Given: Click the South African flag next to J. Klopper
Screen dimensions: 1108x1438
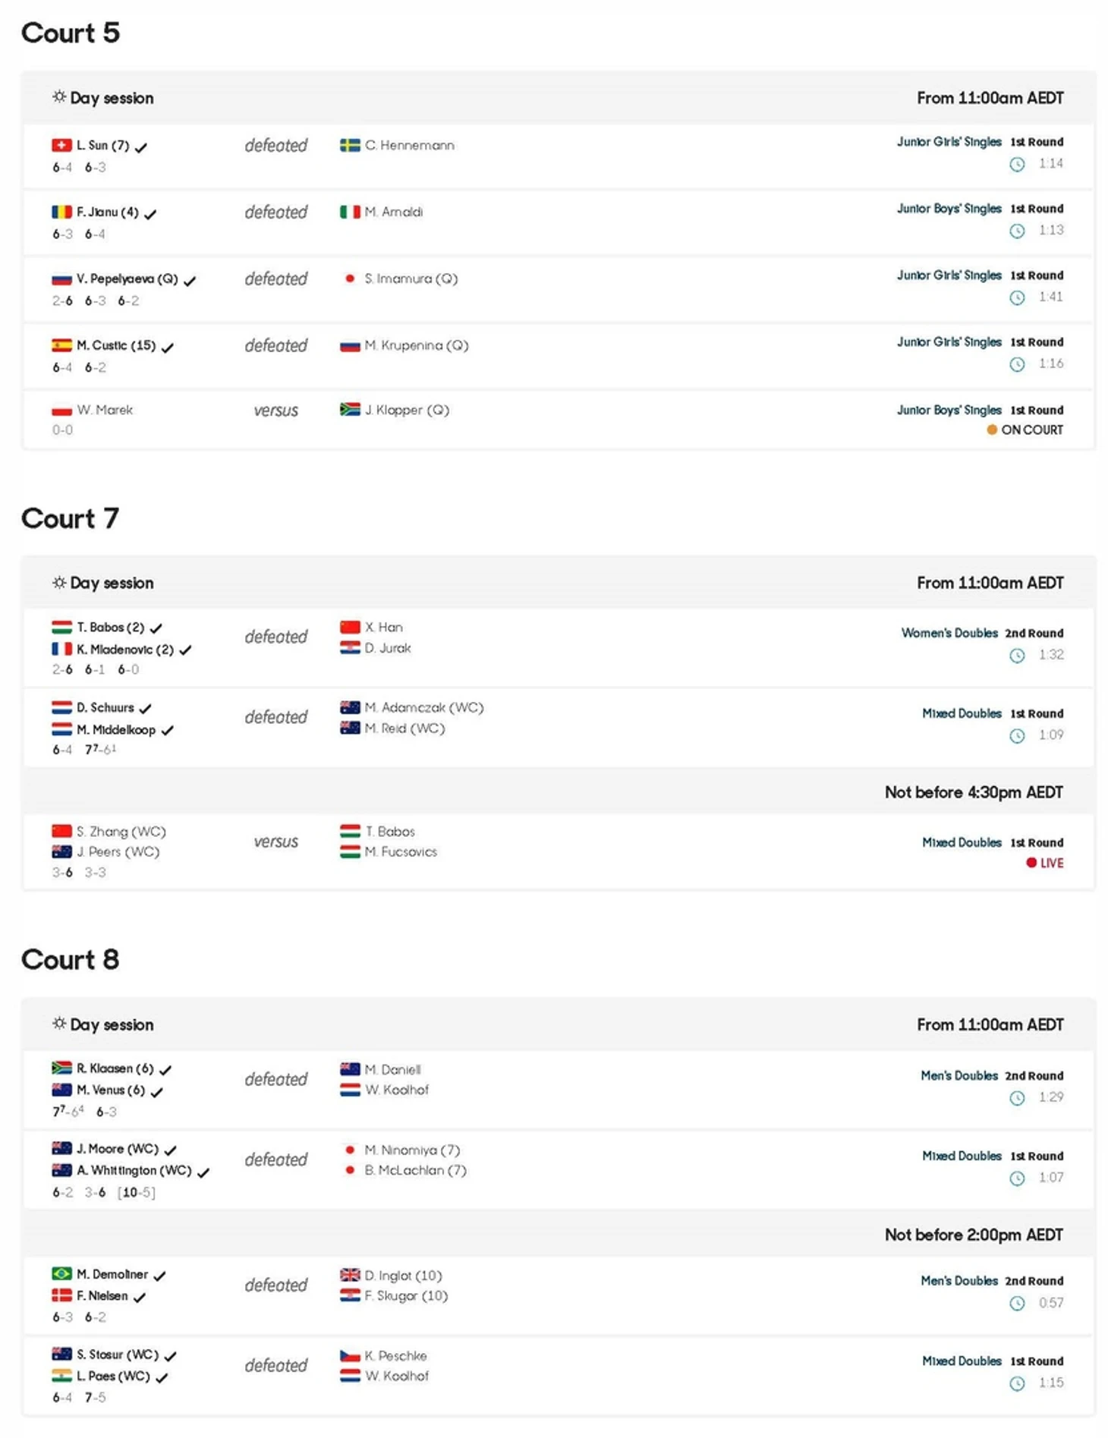Looking at the screenshot, I should 350,410.
